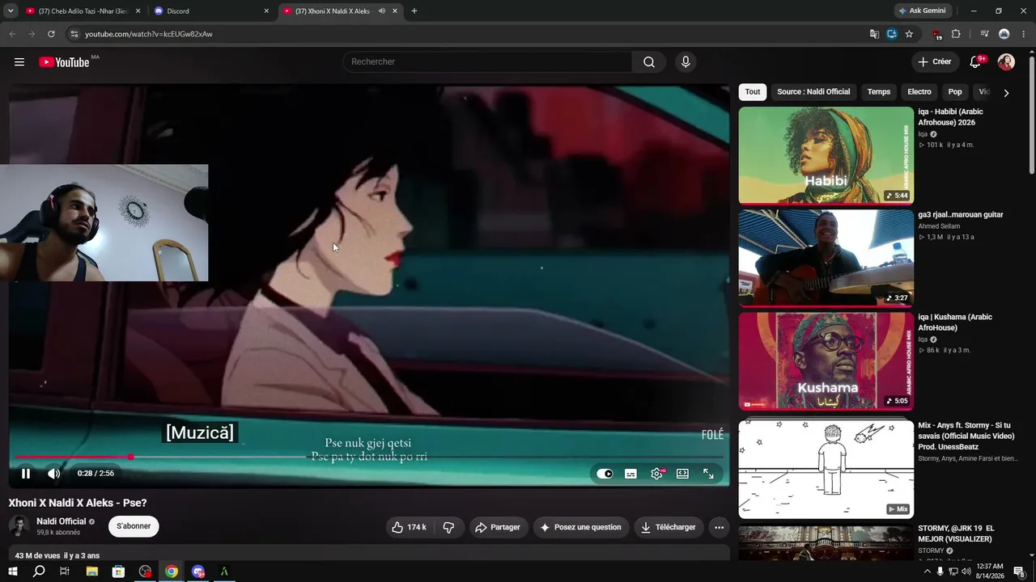Viewport: 1036px width, 582px height.
Task: Open the Habibi Arabic Afrohouse thumbnail
Action: pos(826,155)
